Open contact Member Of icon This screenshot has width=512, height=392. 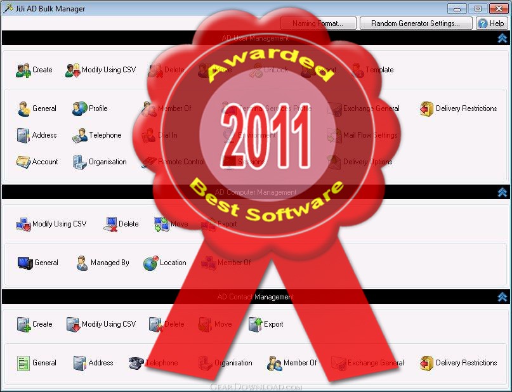tap(274, 363)
